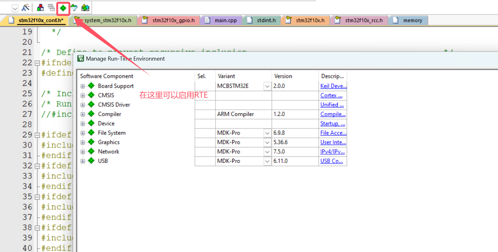Image resolution: width=498 pixels, height=252 pixels.
Task: Open Options for Target magic wand icon
Action: click(26, 7)
